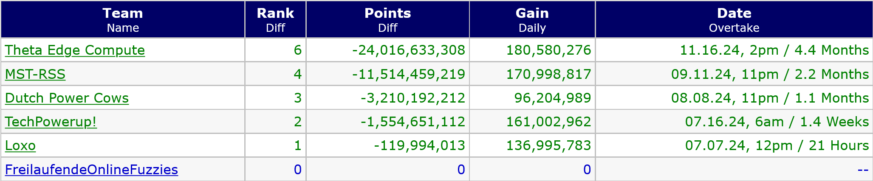This screenshot has width=873, height=181.
Task: Click the MST-RSS team link
Action: coord(35,74)
